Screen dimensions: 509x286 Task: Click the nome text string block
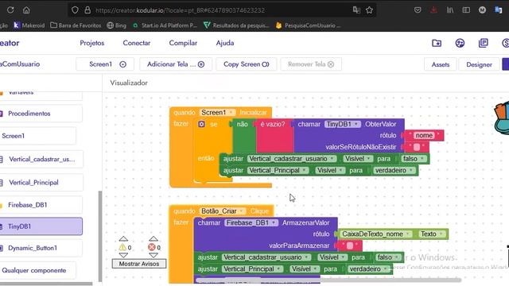pyautogui.click(x=424, y=136)
